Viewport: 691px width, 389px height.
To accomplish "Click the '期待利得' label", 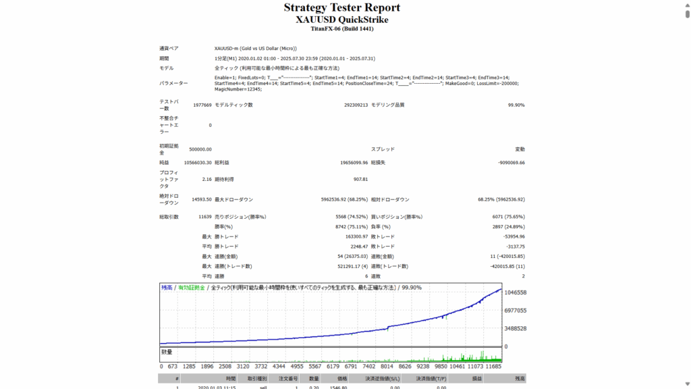I will pos(224,180).
